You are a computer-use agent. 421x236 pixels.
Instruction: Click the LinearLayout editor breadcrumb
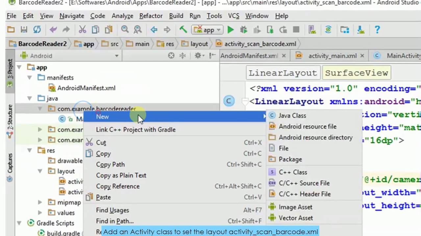[x=283, y=73]
